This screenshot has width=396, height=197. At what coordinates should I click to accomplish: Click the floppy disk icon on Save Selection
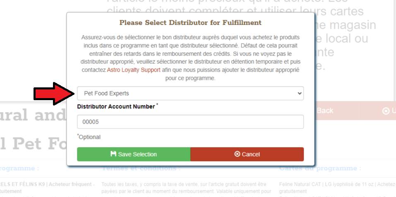click(x=113, y=154)
